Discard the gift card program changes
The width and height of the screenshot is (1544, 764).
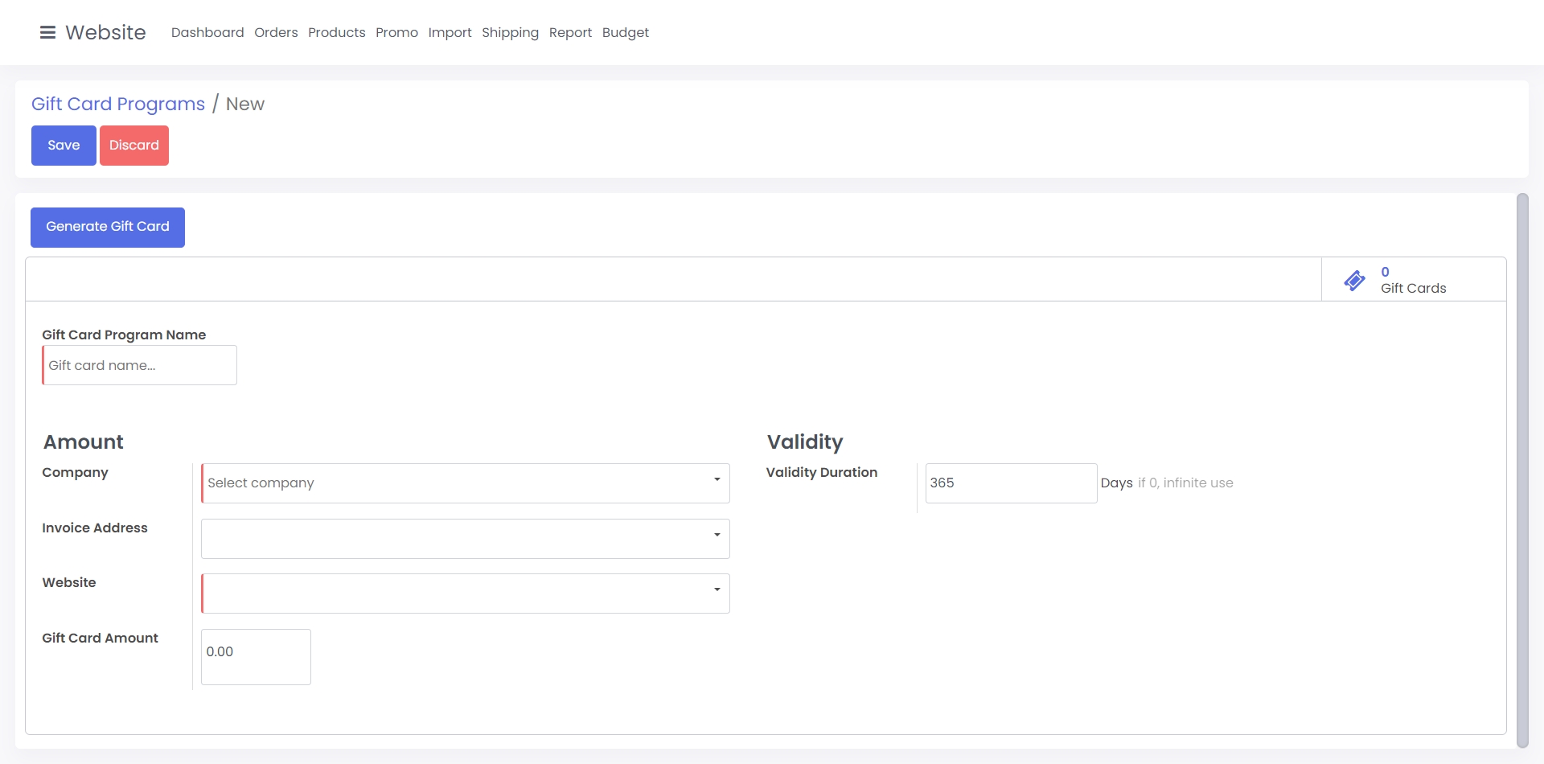134,146
